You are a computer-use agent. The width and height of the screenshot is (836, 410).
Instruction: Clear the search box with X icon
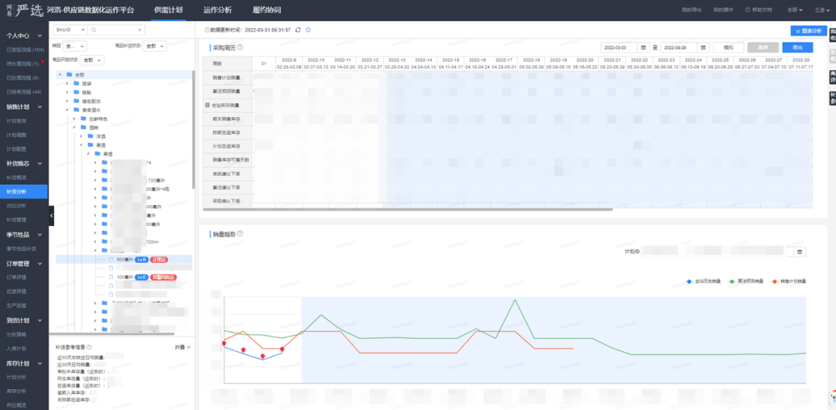(139, 30)
